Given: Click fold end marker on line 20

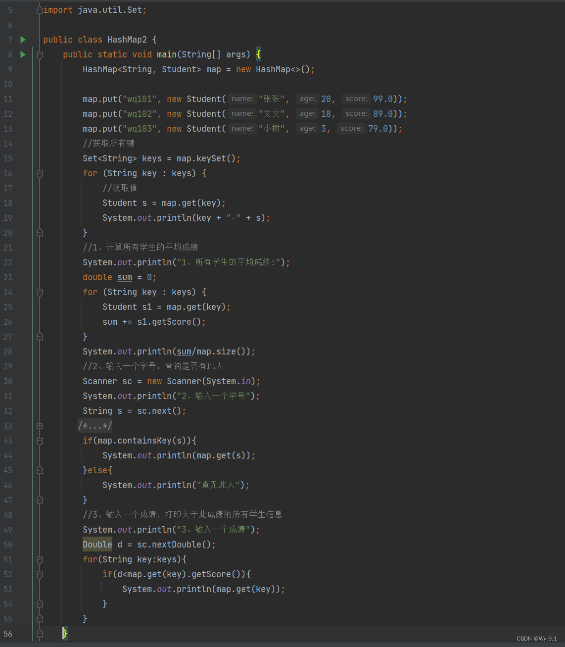Looking at the screenshot, I should tap(40, 233).
